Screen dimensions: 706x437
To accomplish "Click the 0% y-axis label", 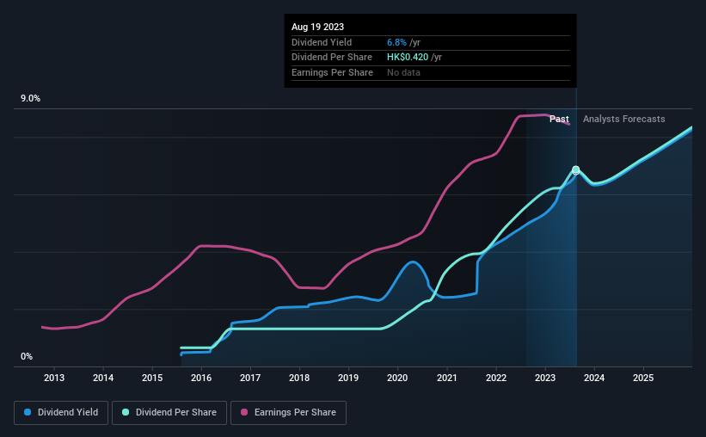I will point(27,357).
